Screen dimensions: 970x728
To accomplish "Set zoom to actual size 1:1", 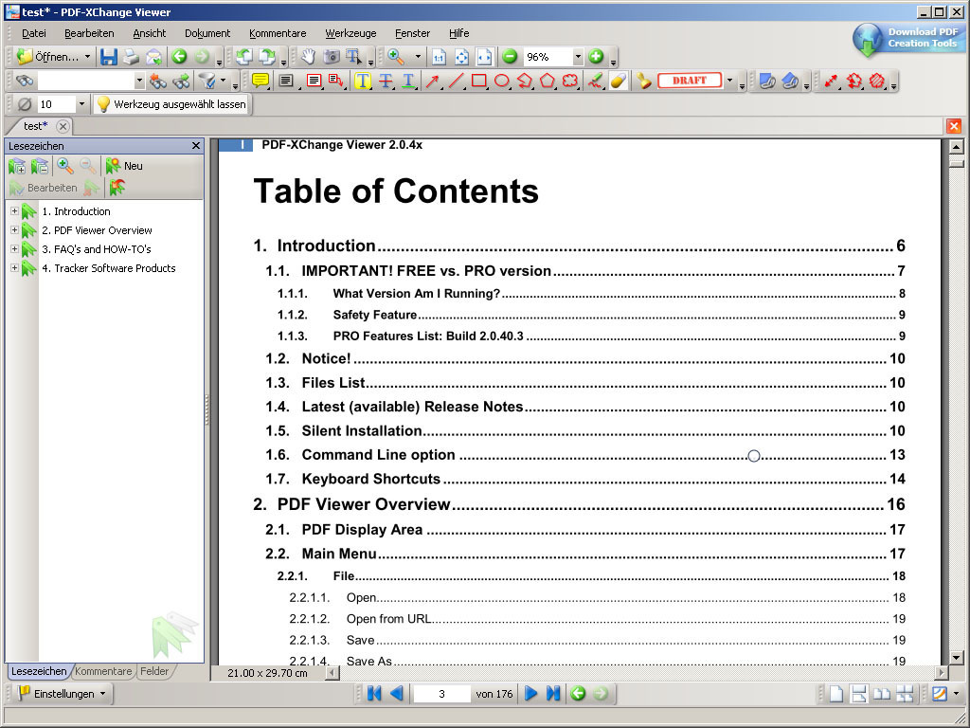I will tap(439, 57).
